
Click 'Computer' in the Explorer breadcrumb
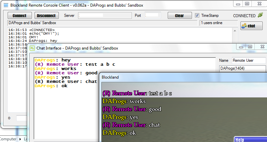(8, 139)
